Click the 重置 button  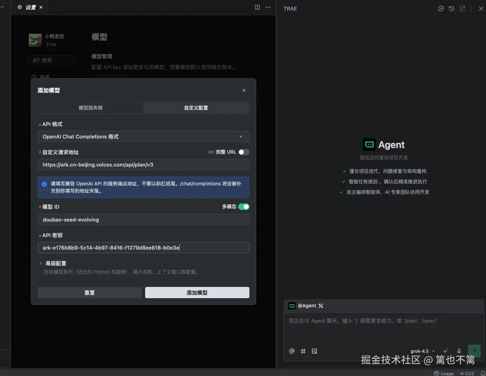(x=90, y=293)
